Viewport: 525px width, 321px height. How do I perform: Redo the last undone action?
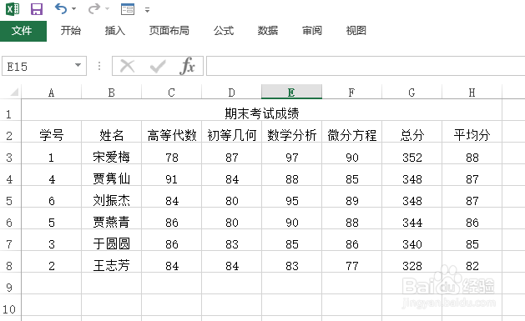click(94, 8)
